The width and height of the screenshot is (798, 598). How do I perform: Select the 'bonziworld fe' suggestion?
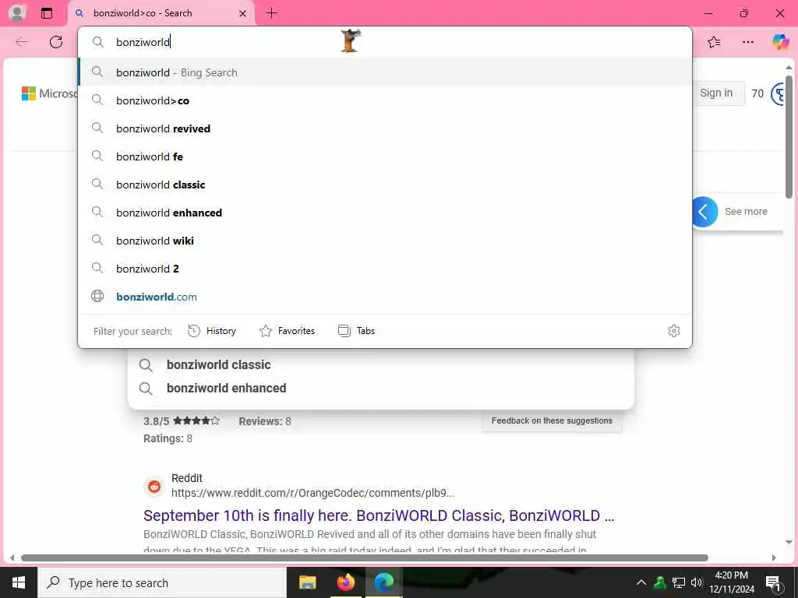385,157
